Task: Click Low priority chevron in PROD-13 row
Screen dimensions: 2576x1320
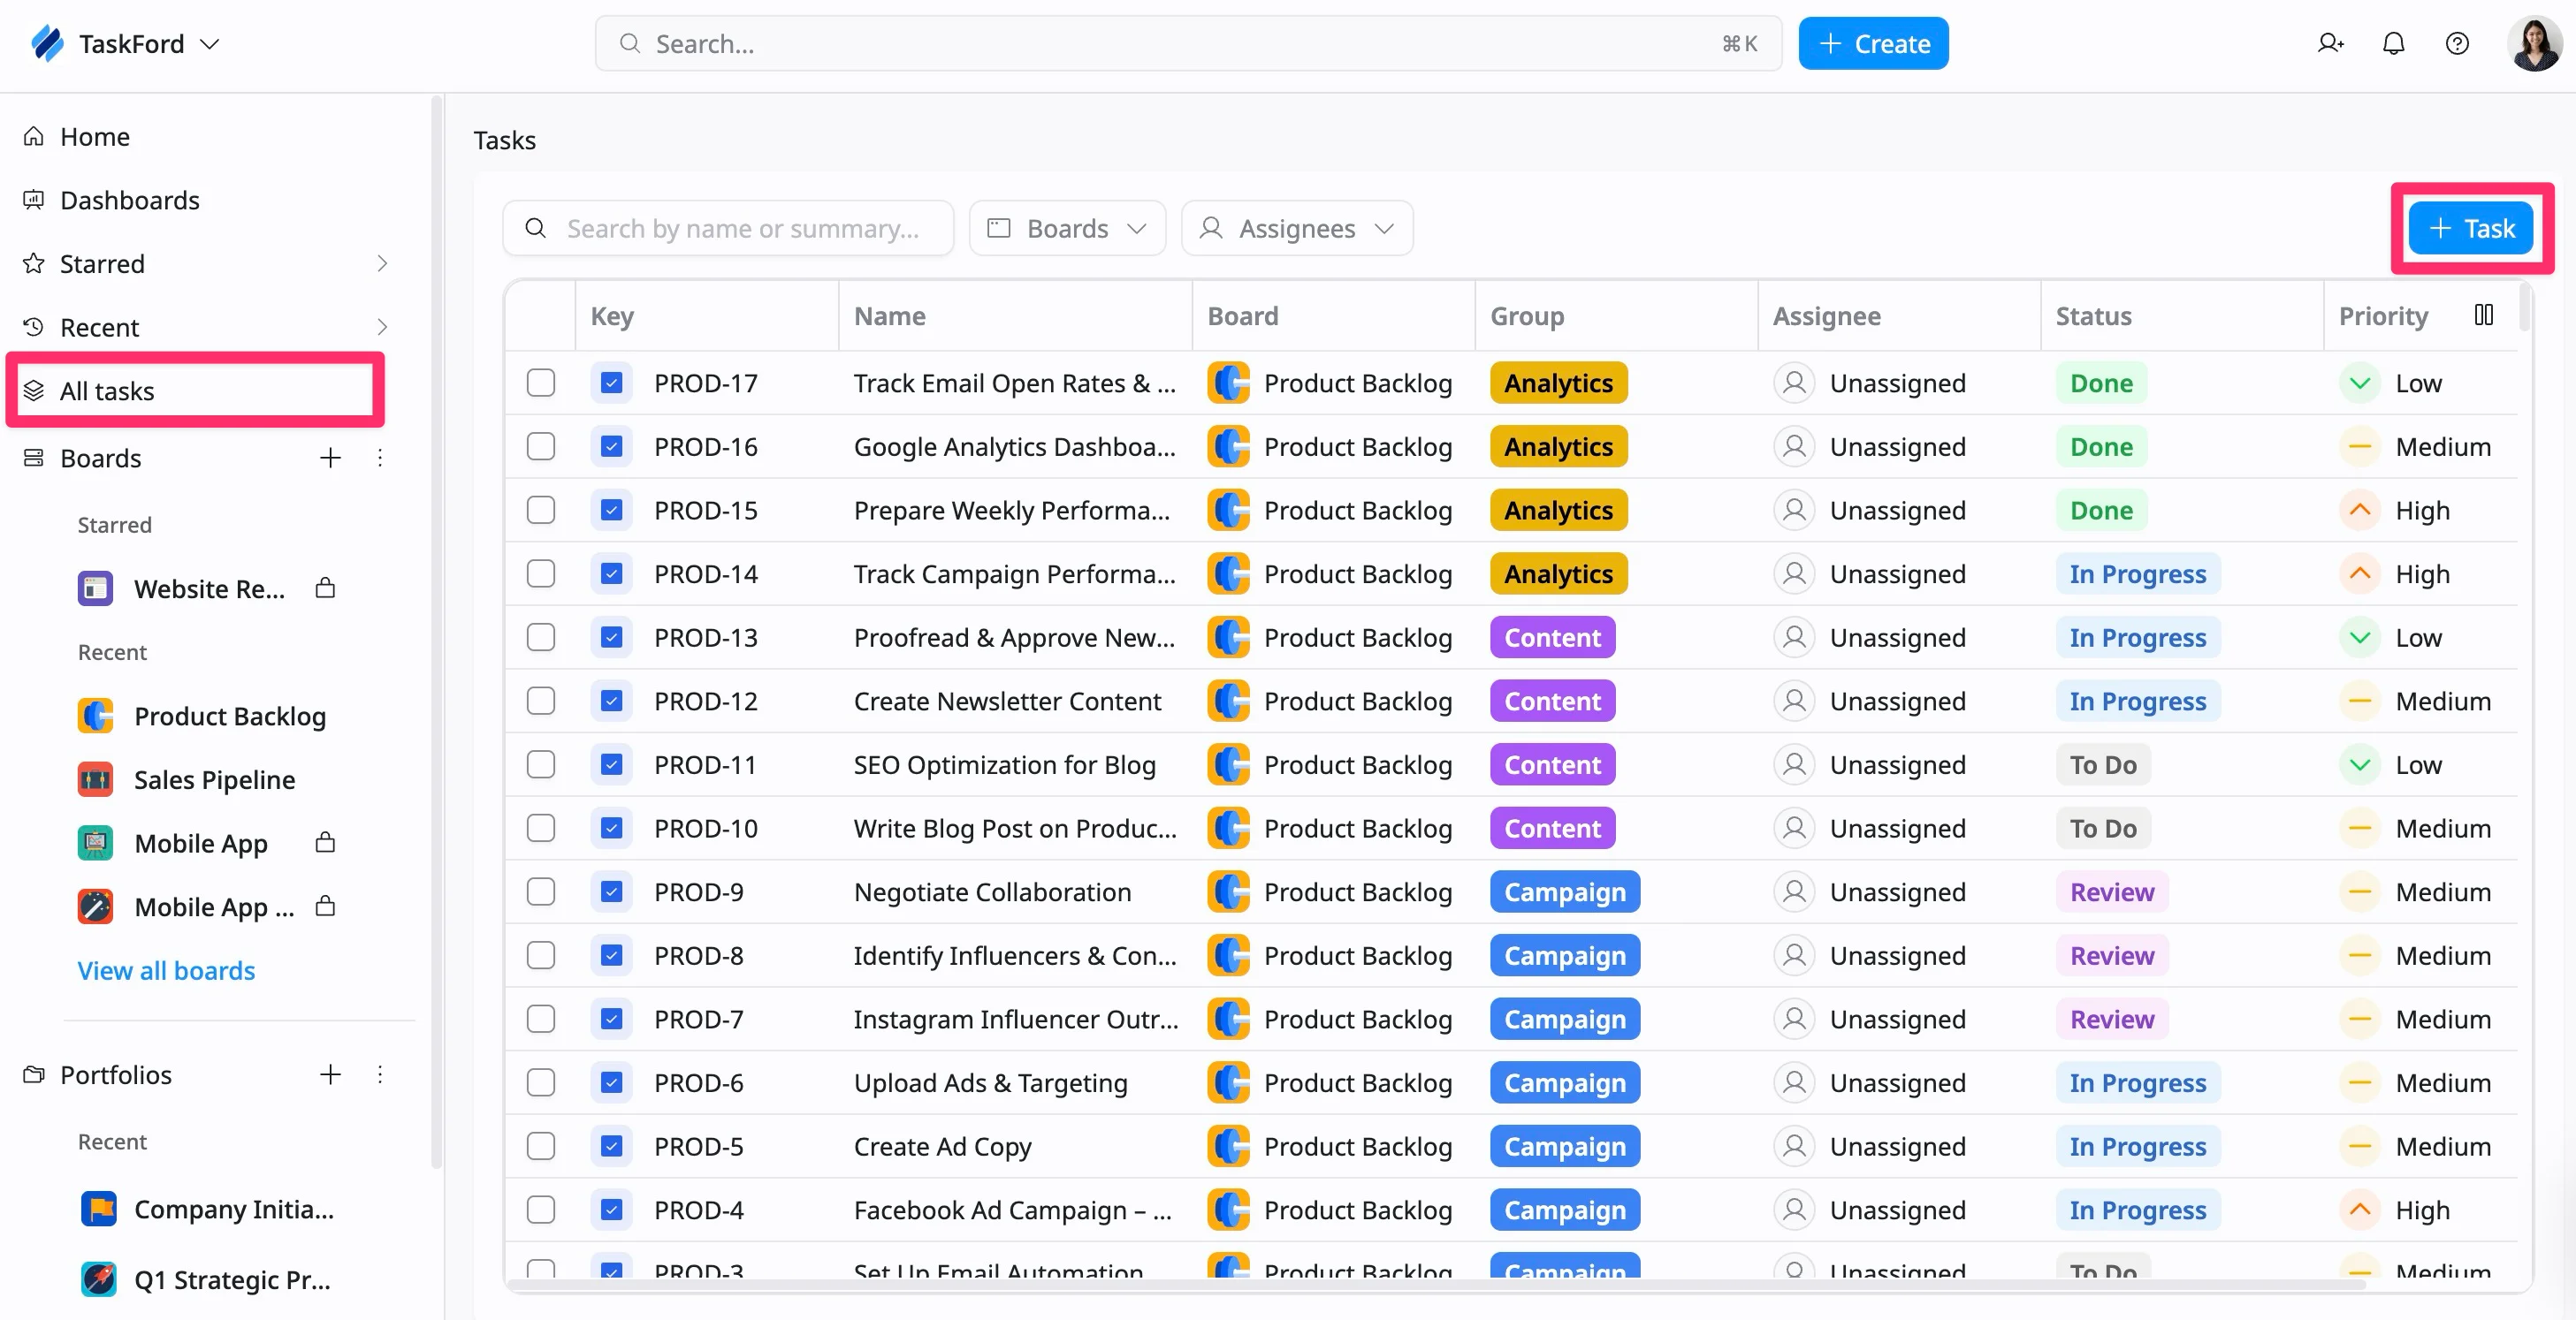Action: (2360, 638)
